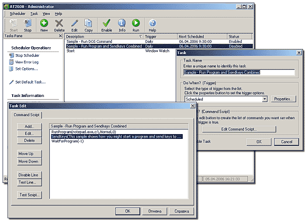This screenshot has height=221, width=306.
Task: Click the Move Up button
Action: (29, 154)
